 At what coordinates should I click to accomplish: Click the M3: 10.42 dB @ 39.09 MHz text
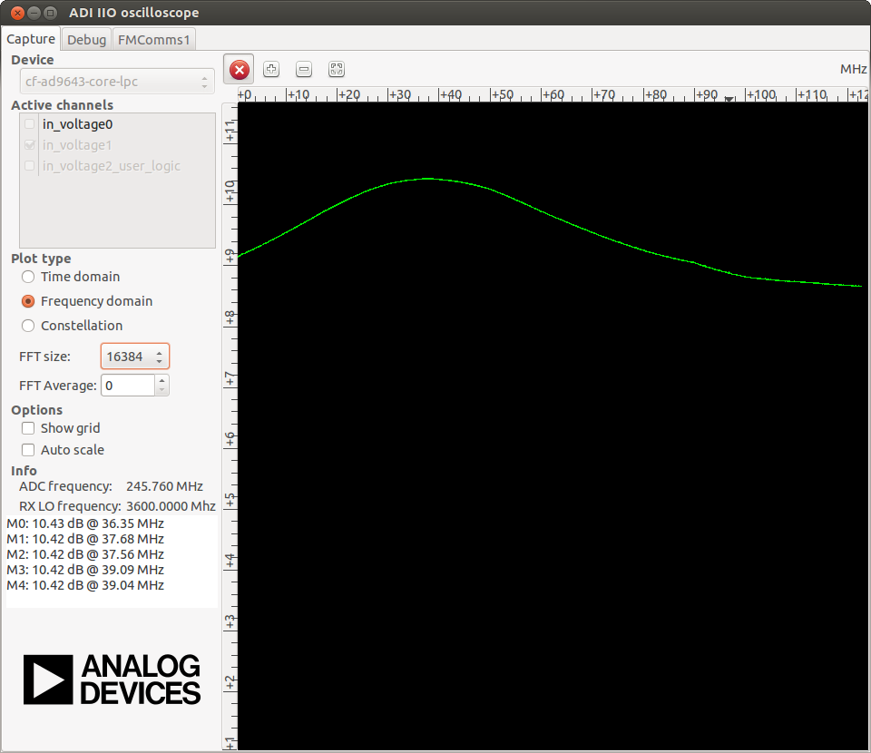tap(85, 570)
